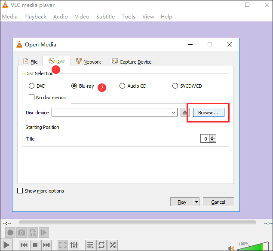Skip to previous media track

tap(24, 245)
